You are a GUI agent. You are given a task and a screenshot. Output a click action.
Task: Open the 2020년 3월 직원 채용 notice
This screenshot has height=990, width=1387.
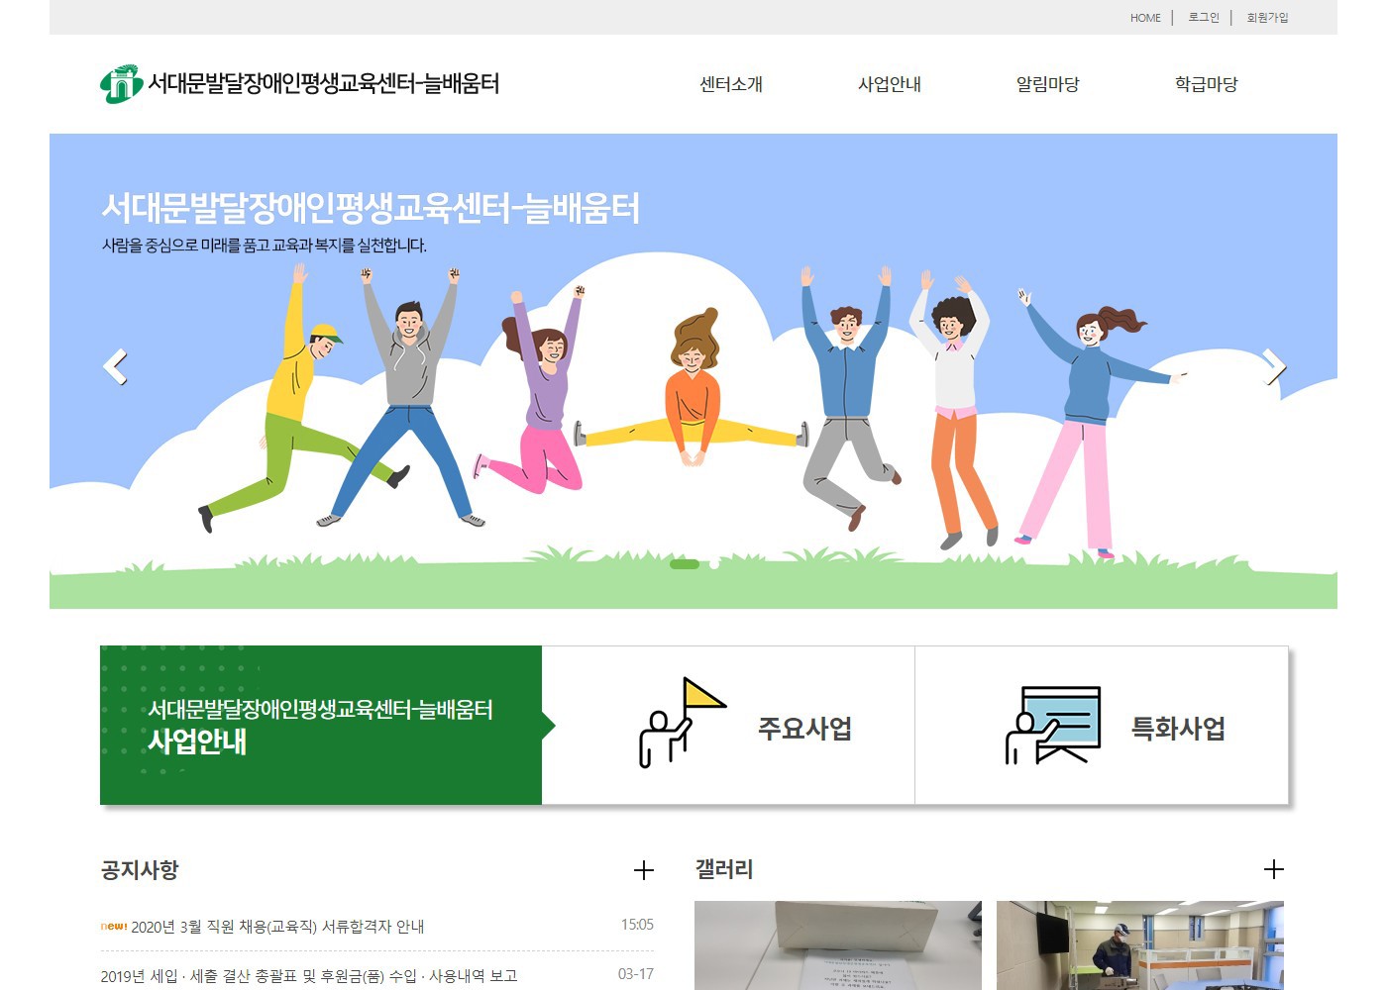click(277, 927)
